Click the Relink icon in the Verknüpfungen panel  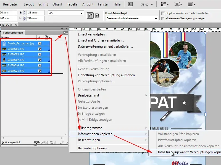point(36,142)
